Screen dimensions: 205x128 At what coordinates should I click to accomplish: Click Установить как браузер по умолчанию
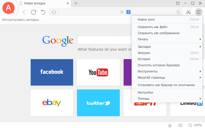tap(167, 85)
